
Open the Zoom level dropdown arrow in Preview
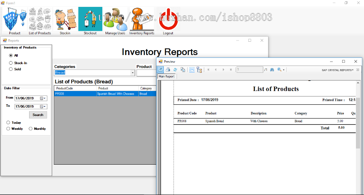click(284, 70)
